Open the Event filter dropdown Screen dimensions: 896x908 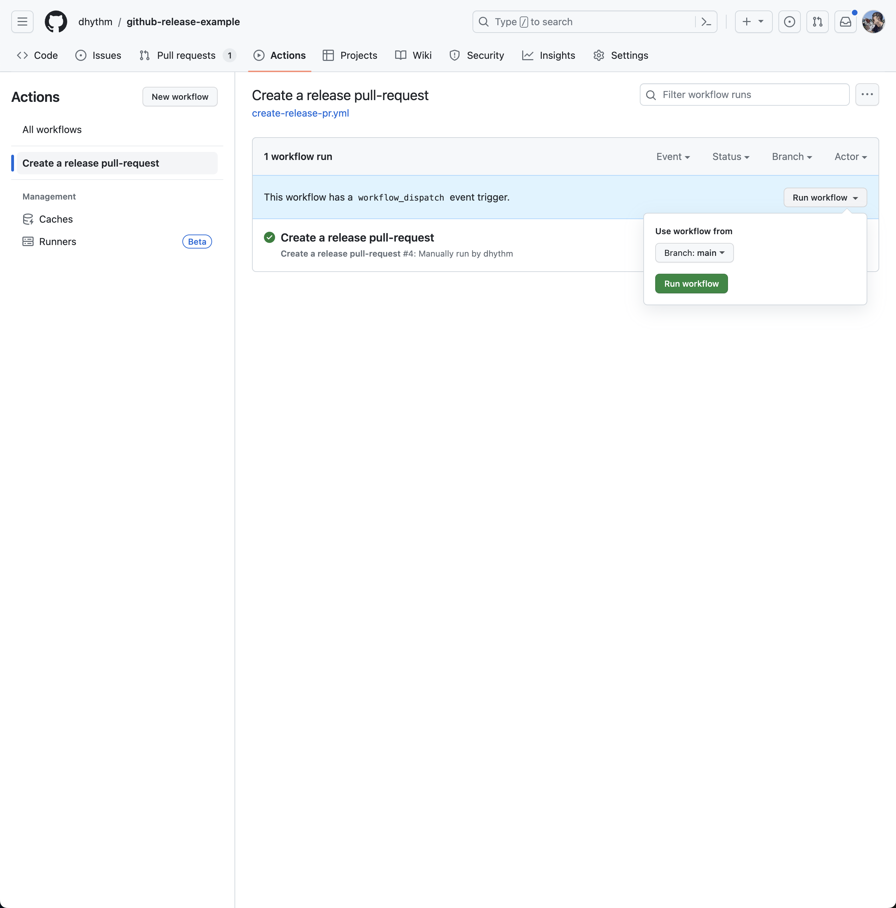tap(673, 156)
